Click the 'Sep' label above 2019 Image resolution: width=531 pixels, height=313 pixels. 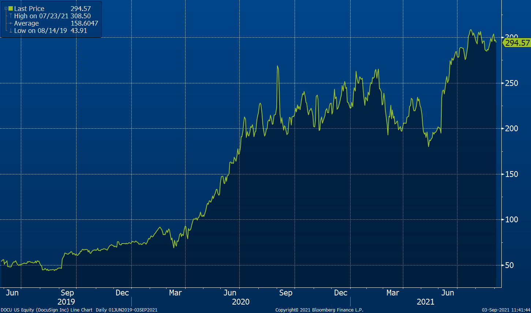pos(67,293)
